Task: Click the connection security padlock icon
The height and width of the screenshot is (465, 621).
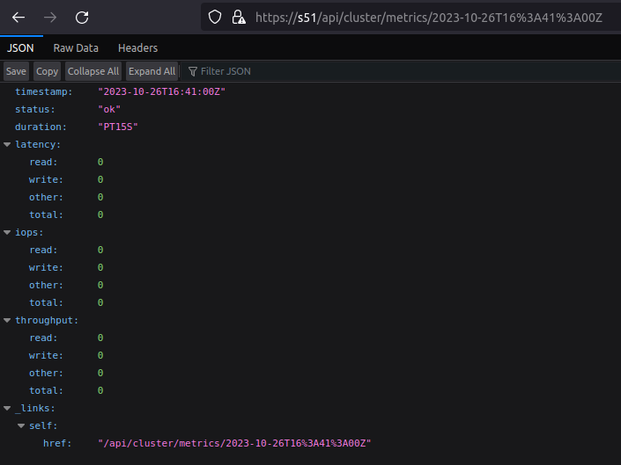Action: (237, 17)
